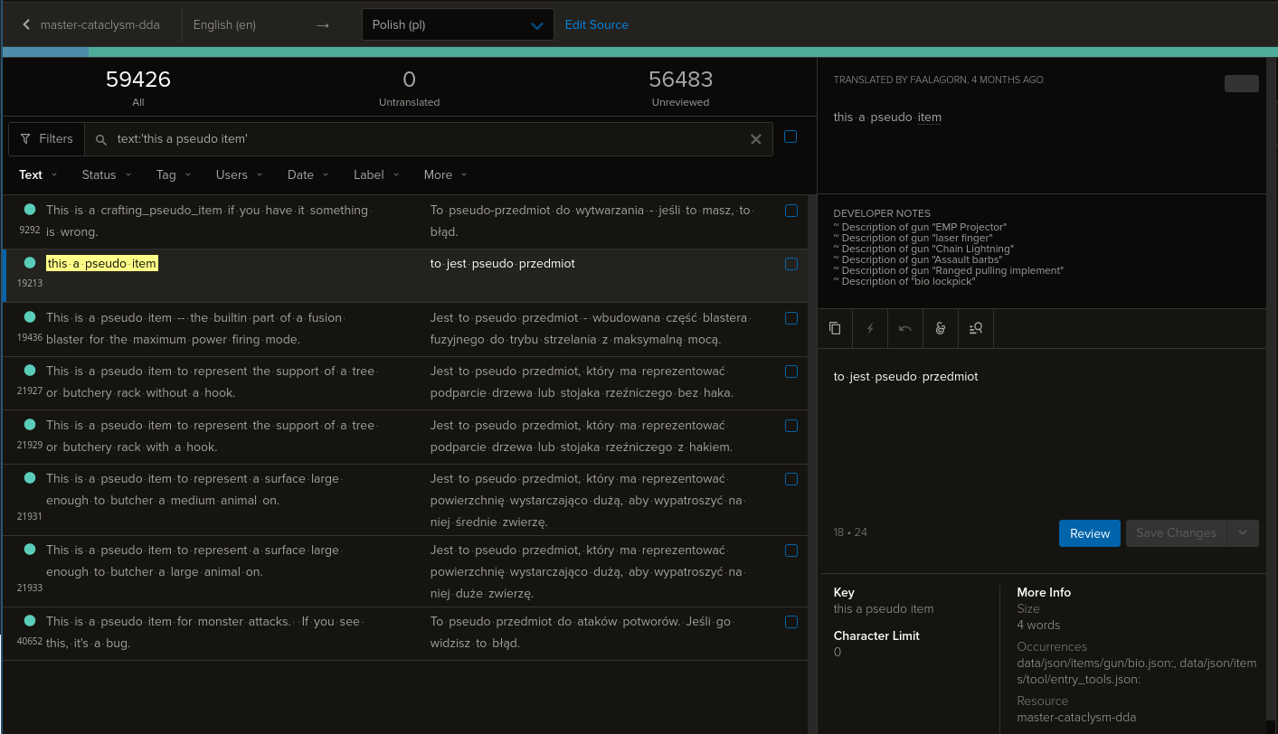Viewport: 1278px width, 734px height.
Task: Open the Edit Source link
Action: point(596,24)
